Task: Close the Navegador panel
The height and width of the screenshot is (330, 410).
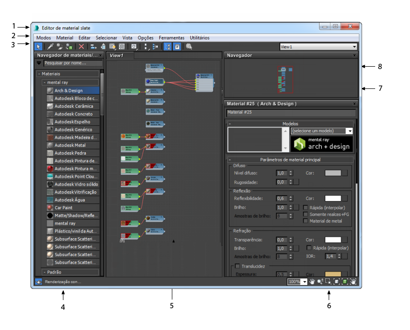Action: pyautogui.click(x=354, y=56)
